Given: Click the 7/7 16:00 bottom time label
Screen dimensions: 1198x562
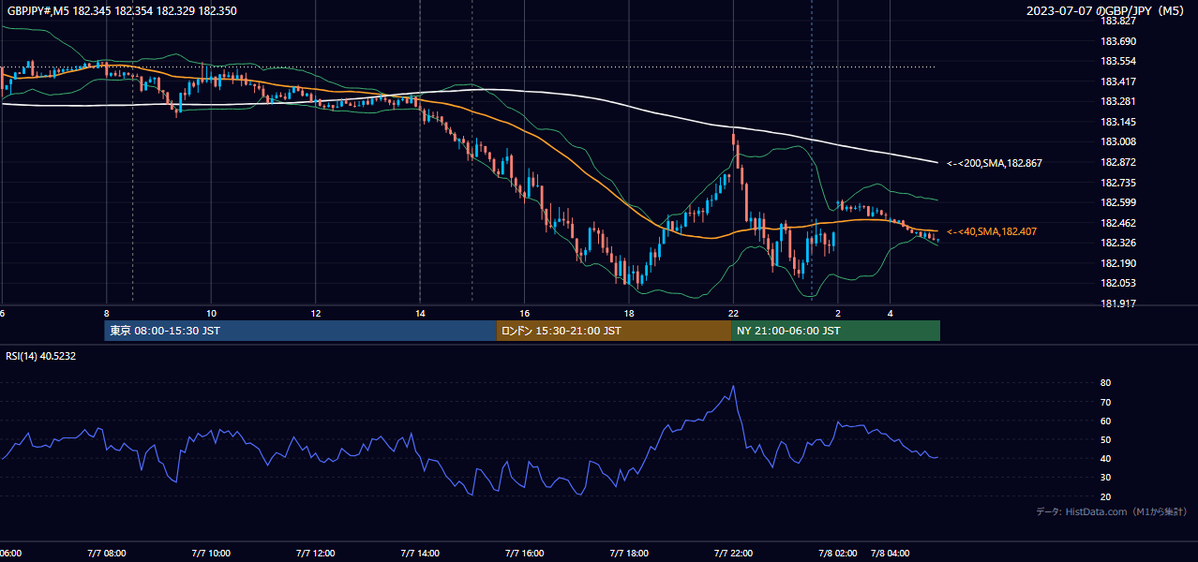Looking at the screenshot, I should tap(525, 554).
